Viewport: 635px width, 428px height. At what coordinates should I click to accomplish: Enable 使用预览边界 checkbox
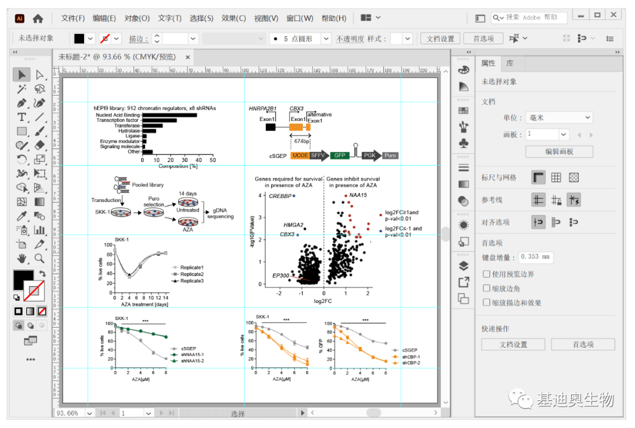point(487,274)
